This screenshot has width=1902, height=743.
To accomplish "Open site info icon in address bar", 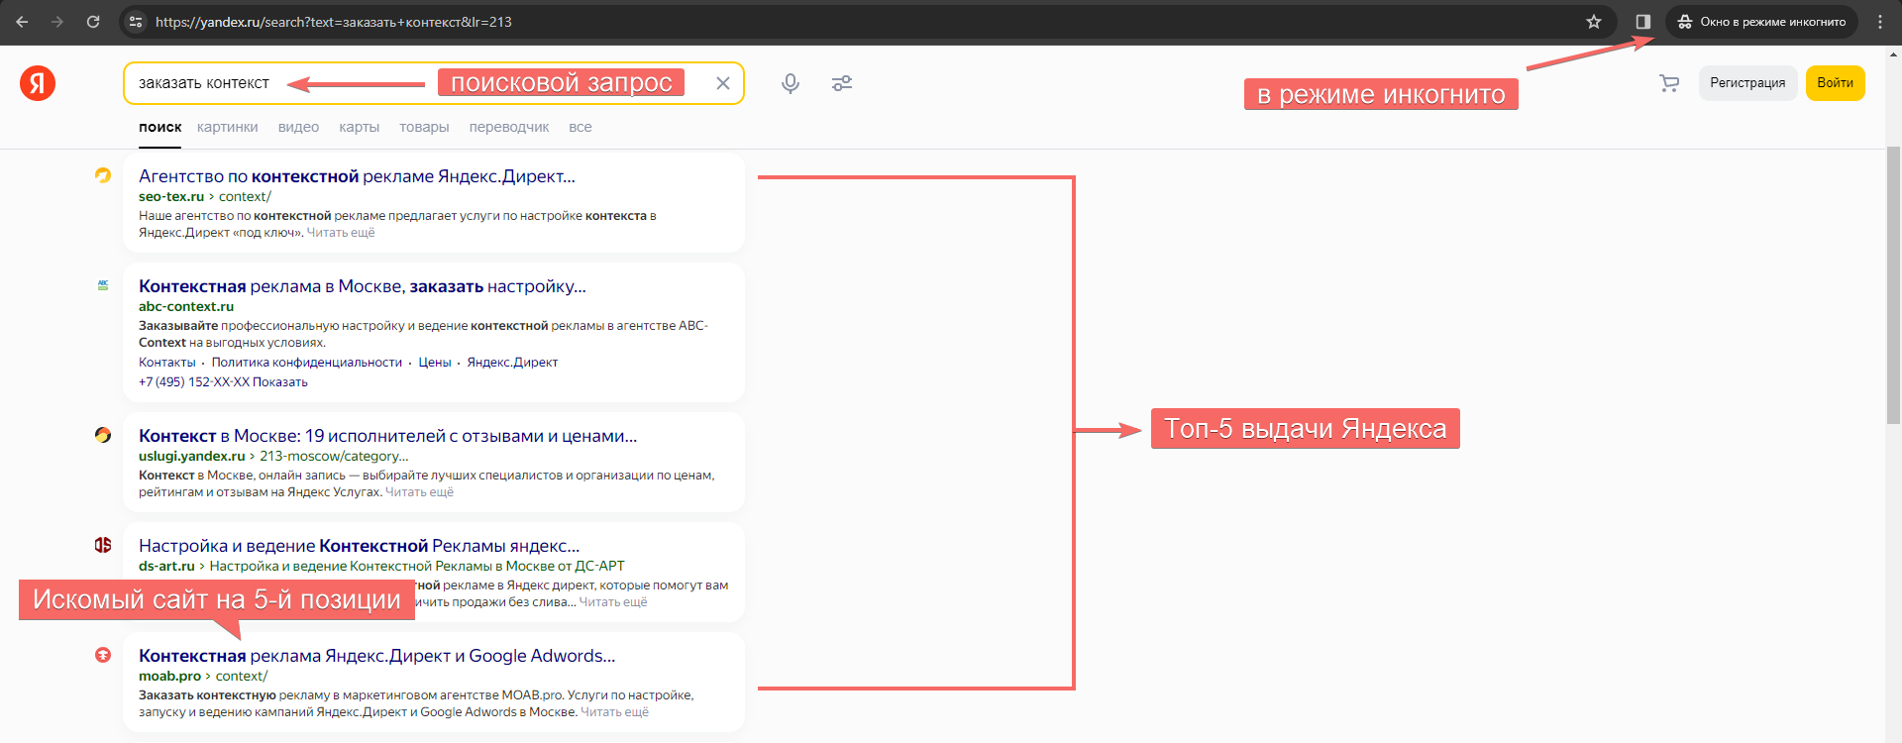I will (137, 22).
